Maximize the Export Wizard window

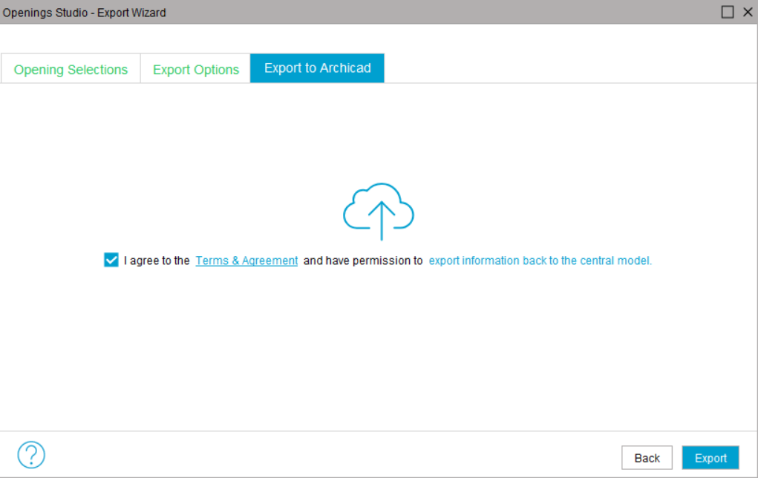(728, 12)
